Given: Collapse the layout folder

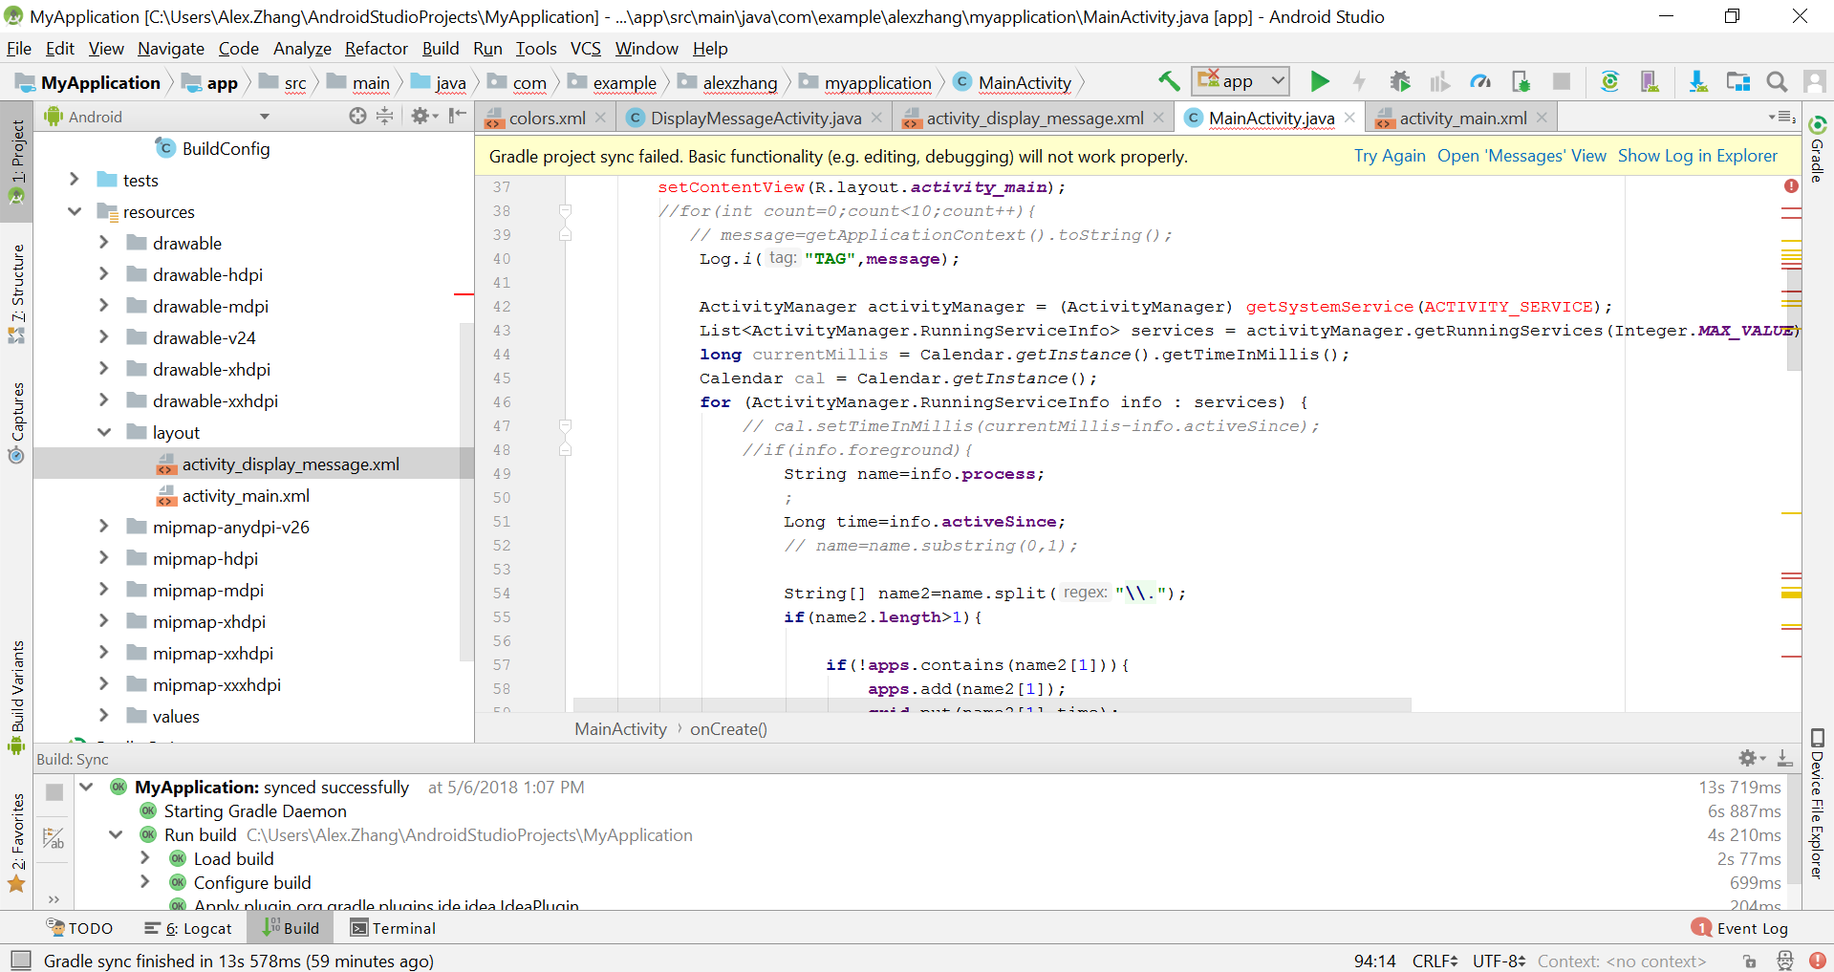Looking at the screenshot, I should [x=103, y=431].
